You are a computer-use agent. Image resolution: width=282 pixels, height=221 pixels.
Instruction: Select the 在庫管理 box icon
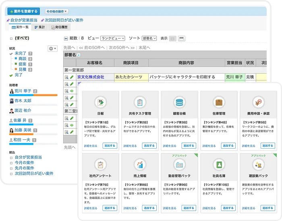point(219,101)
